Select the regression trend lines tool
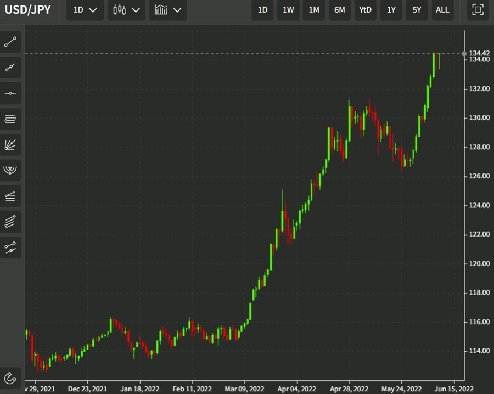Image resolution: width=494 pixels, height=394 pixels. 10,247
